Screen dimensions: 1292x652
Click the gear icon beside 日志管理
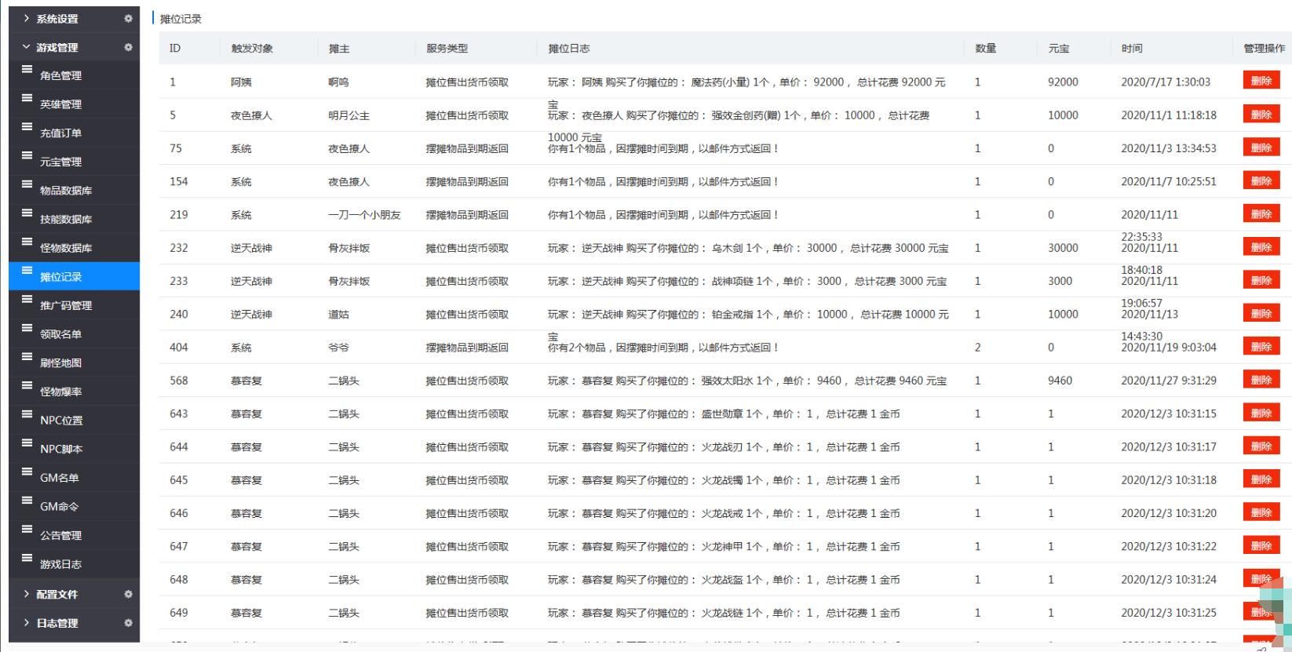(128, 623)
